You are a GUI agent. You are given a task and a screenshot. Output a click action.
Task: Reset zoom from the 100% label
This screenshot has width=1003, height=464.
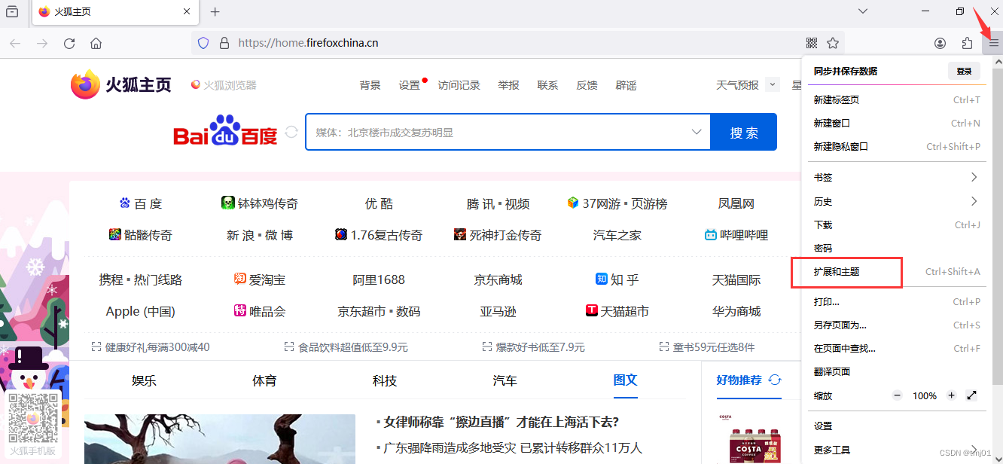click(924, 396)
